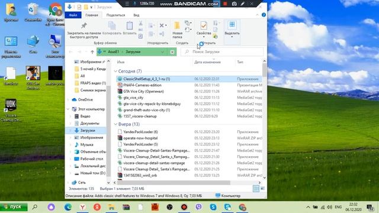Collapse the Вчера (13) group
Screen dimensions: 379x213
coord(115,124)
